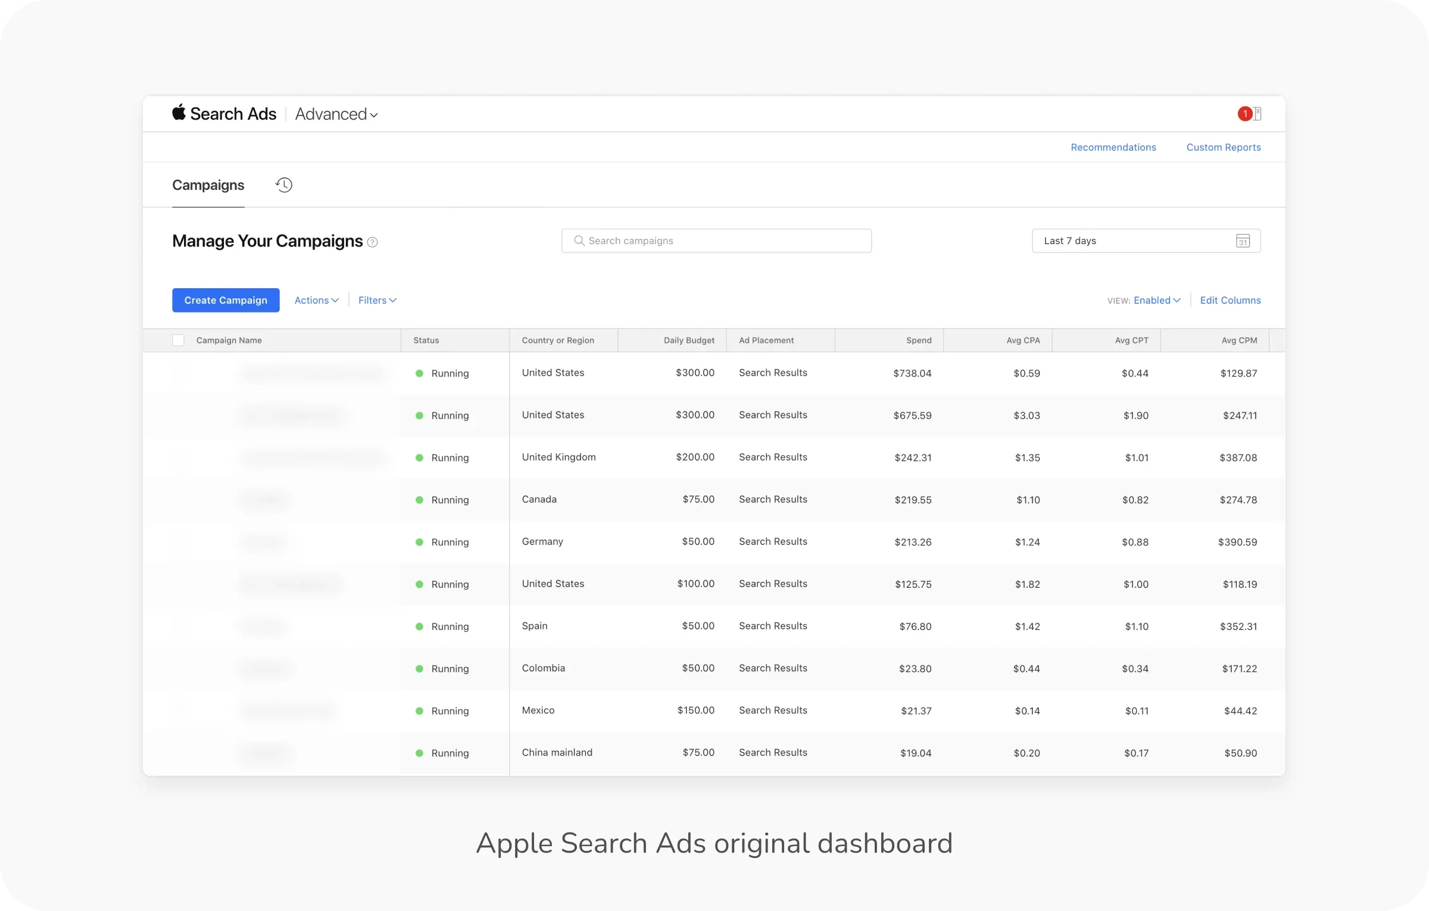Click the Create Campaign button
This screenshot has height=911, width=1429.
tap(226, 300)
